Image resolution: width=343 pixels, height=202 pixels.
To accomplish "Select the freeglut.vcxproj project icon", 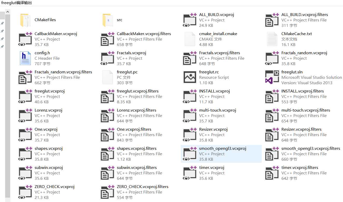I will 25,97.
